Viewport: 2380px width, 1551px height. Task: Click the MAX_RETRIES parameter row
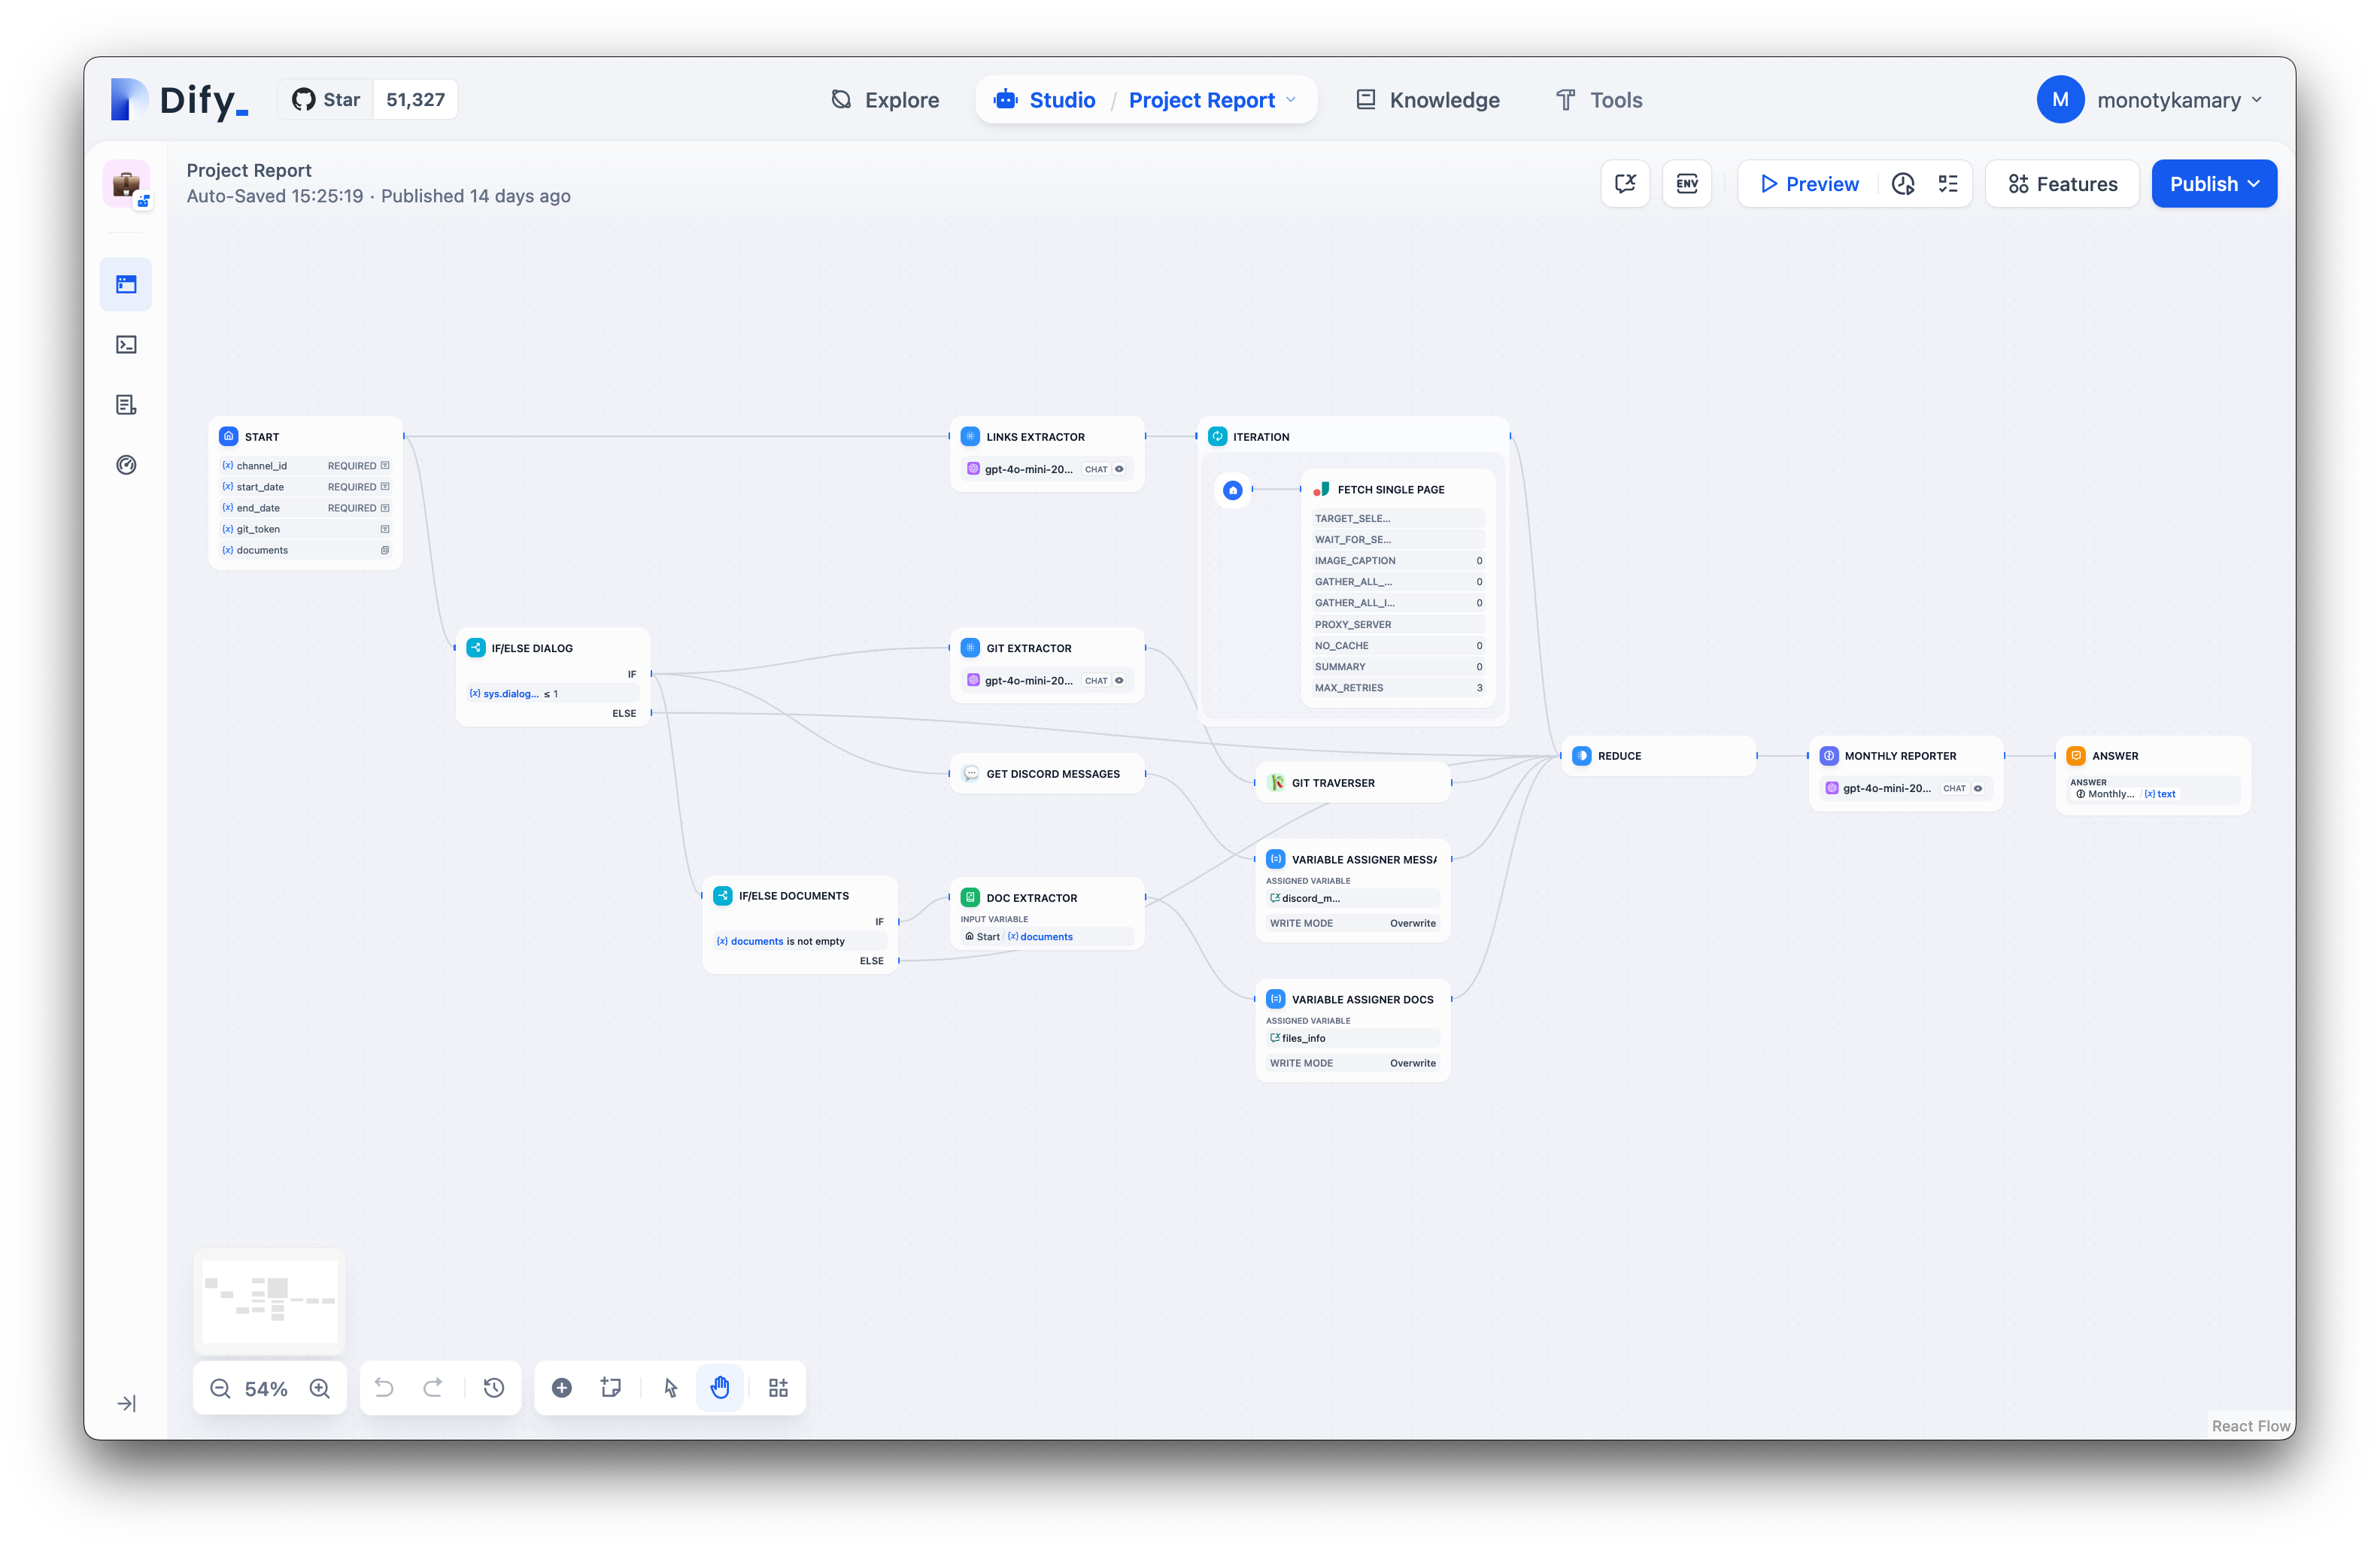[x=1398, y=688]
